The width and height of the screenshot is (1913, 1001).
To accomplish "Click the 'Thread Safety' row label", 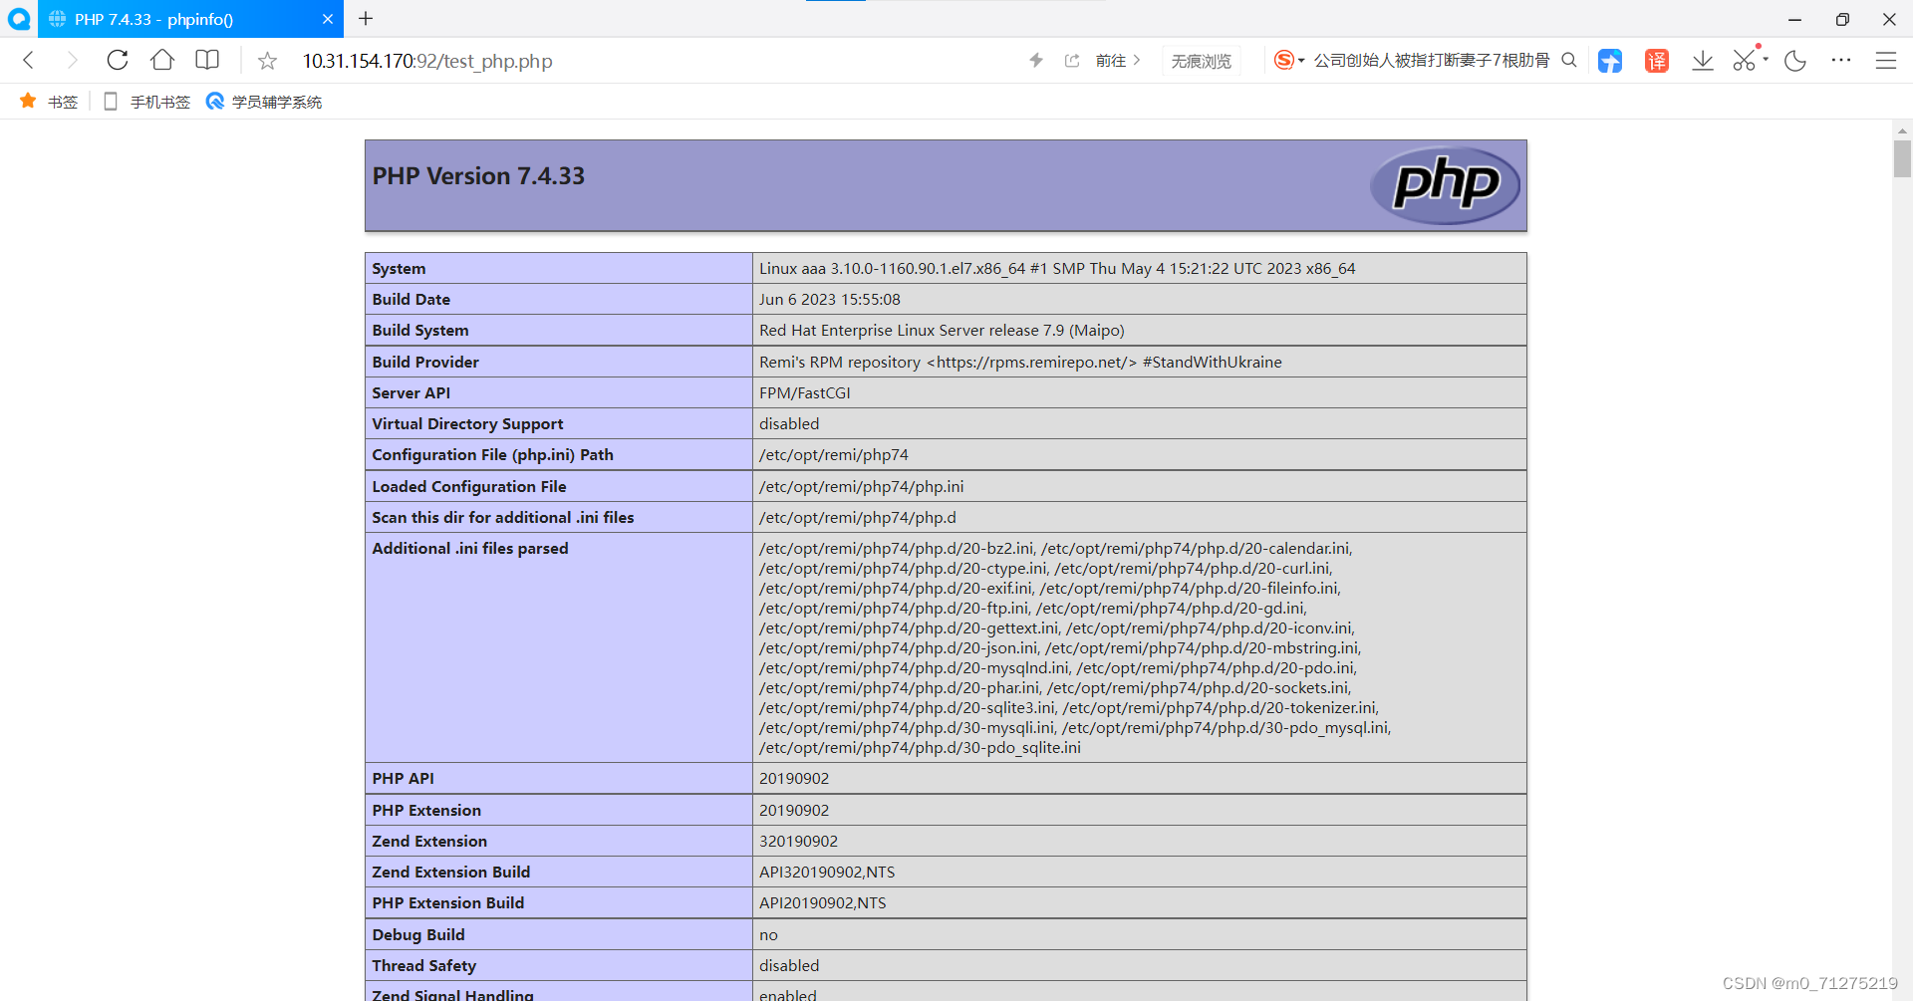I will click(424, 966).
